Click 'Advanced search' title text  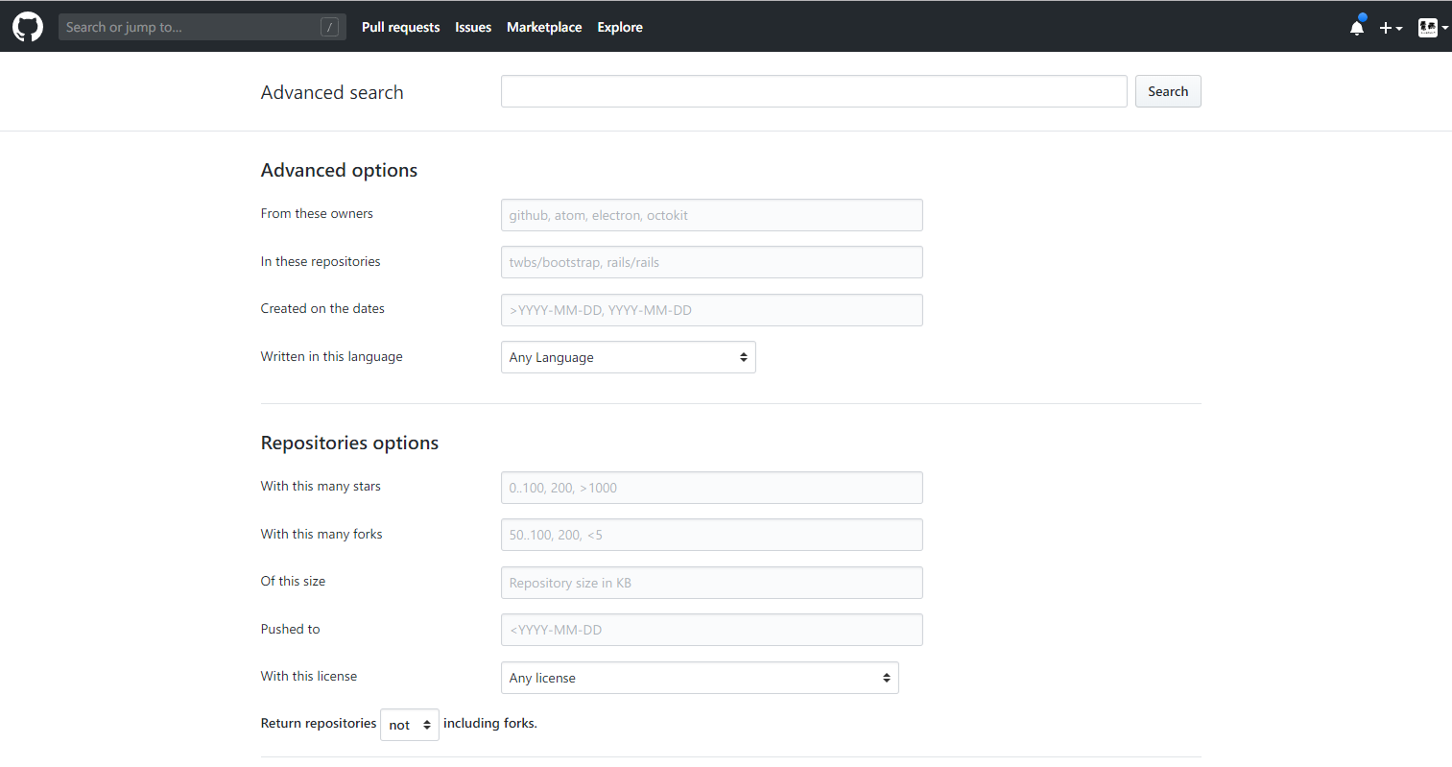coord(332,92)
